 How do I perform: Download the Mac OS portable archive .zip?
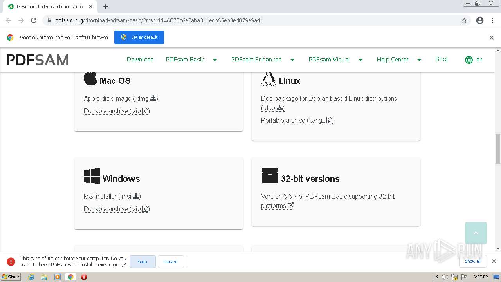pos(117,111)
